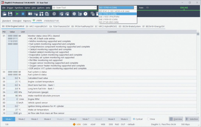
Task: Click the Auto label beside protocol dropdown
Action: point(141,8)
